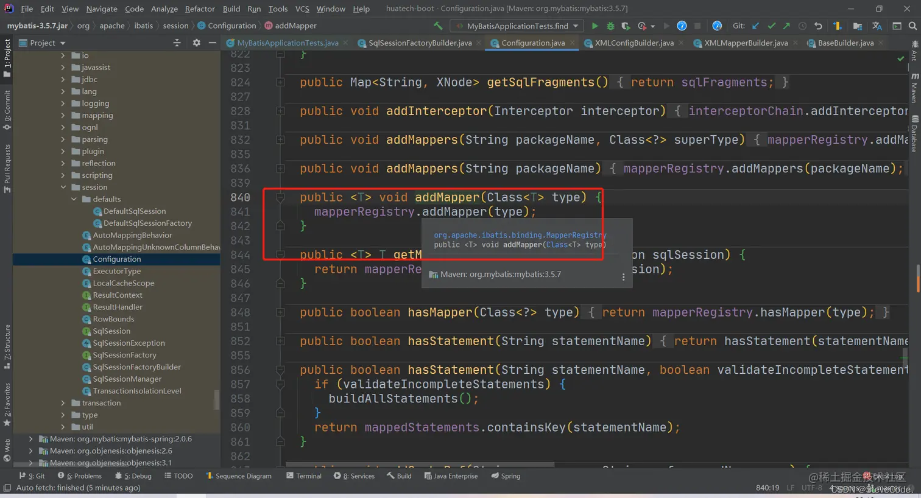Run with coverage shield icon

626,26
